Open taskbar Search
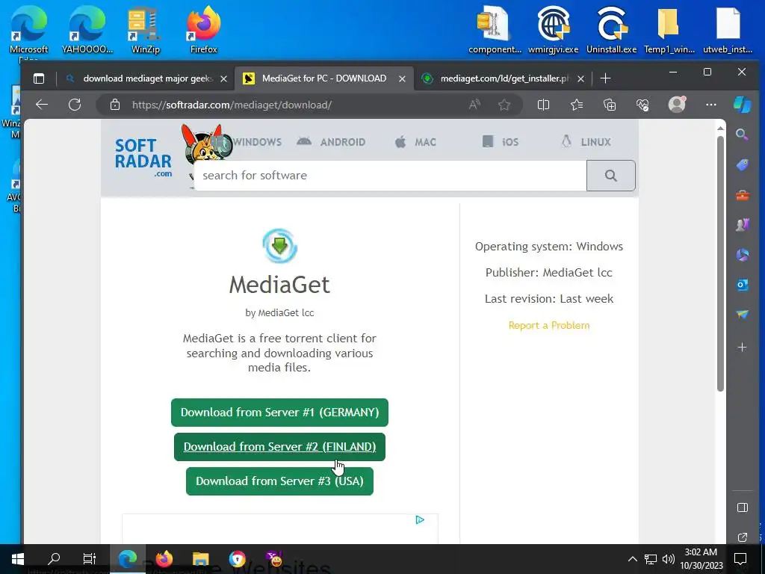The image size is (765, 574). coord(54,559)
